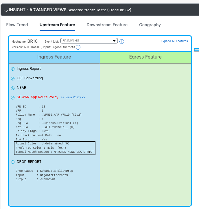Click the red SDWAN App Route Policy title

[x=38, y=97]
